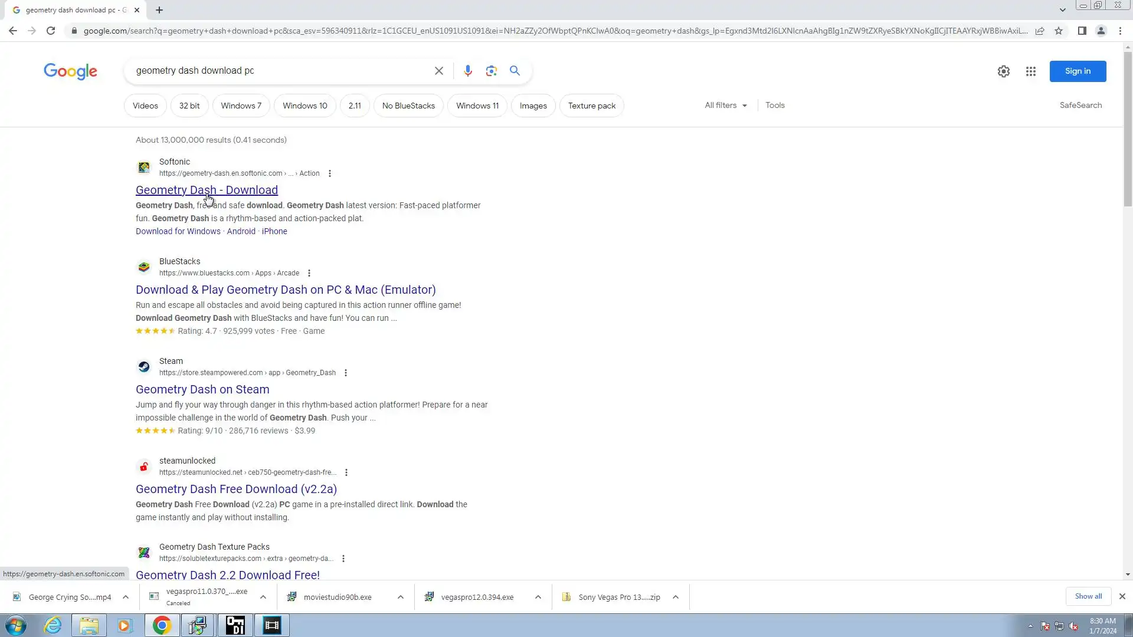The width and height of the screenshot is (1133, 637).
Task: Open Chrome side panel icon
Action: coord(1082,31)
